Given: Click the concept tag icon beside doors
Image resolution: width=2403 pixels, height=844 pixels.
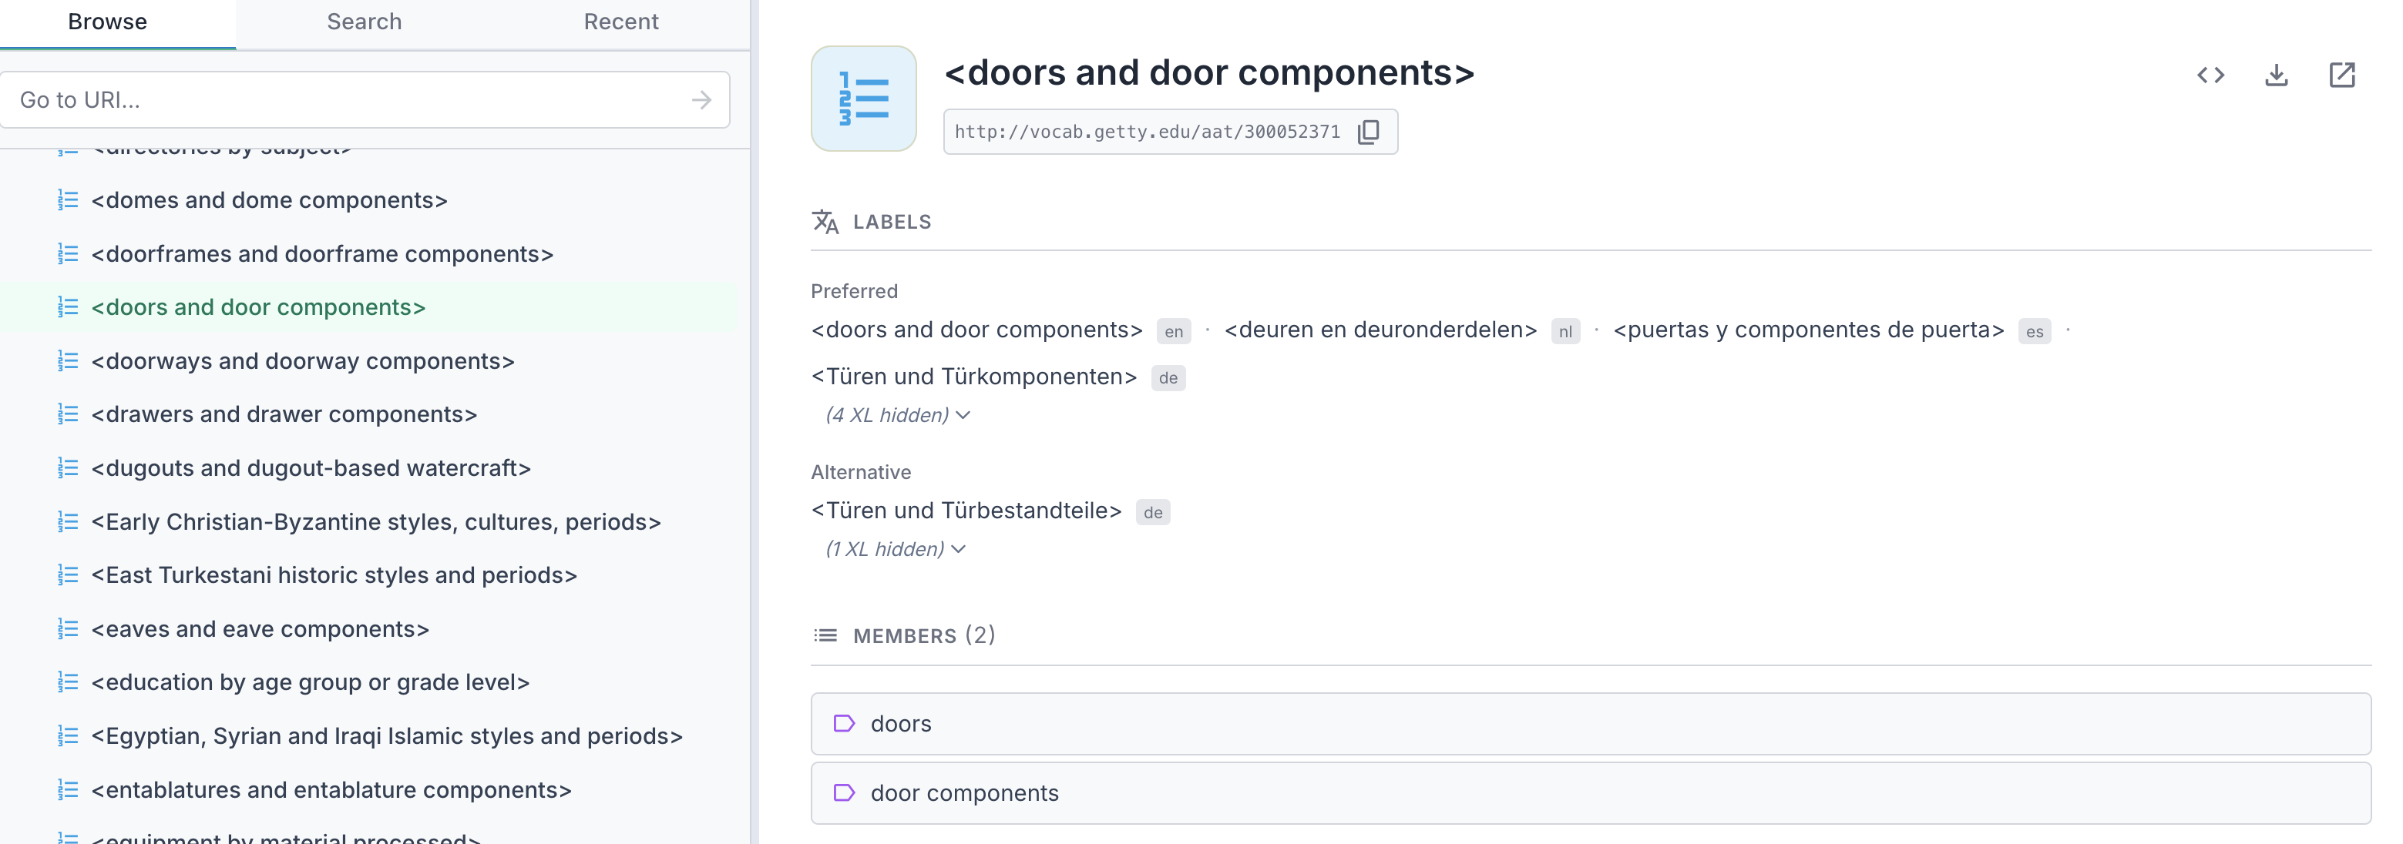Looking at the screenshot, I should tap(843, 724).
